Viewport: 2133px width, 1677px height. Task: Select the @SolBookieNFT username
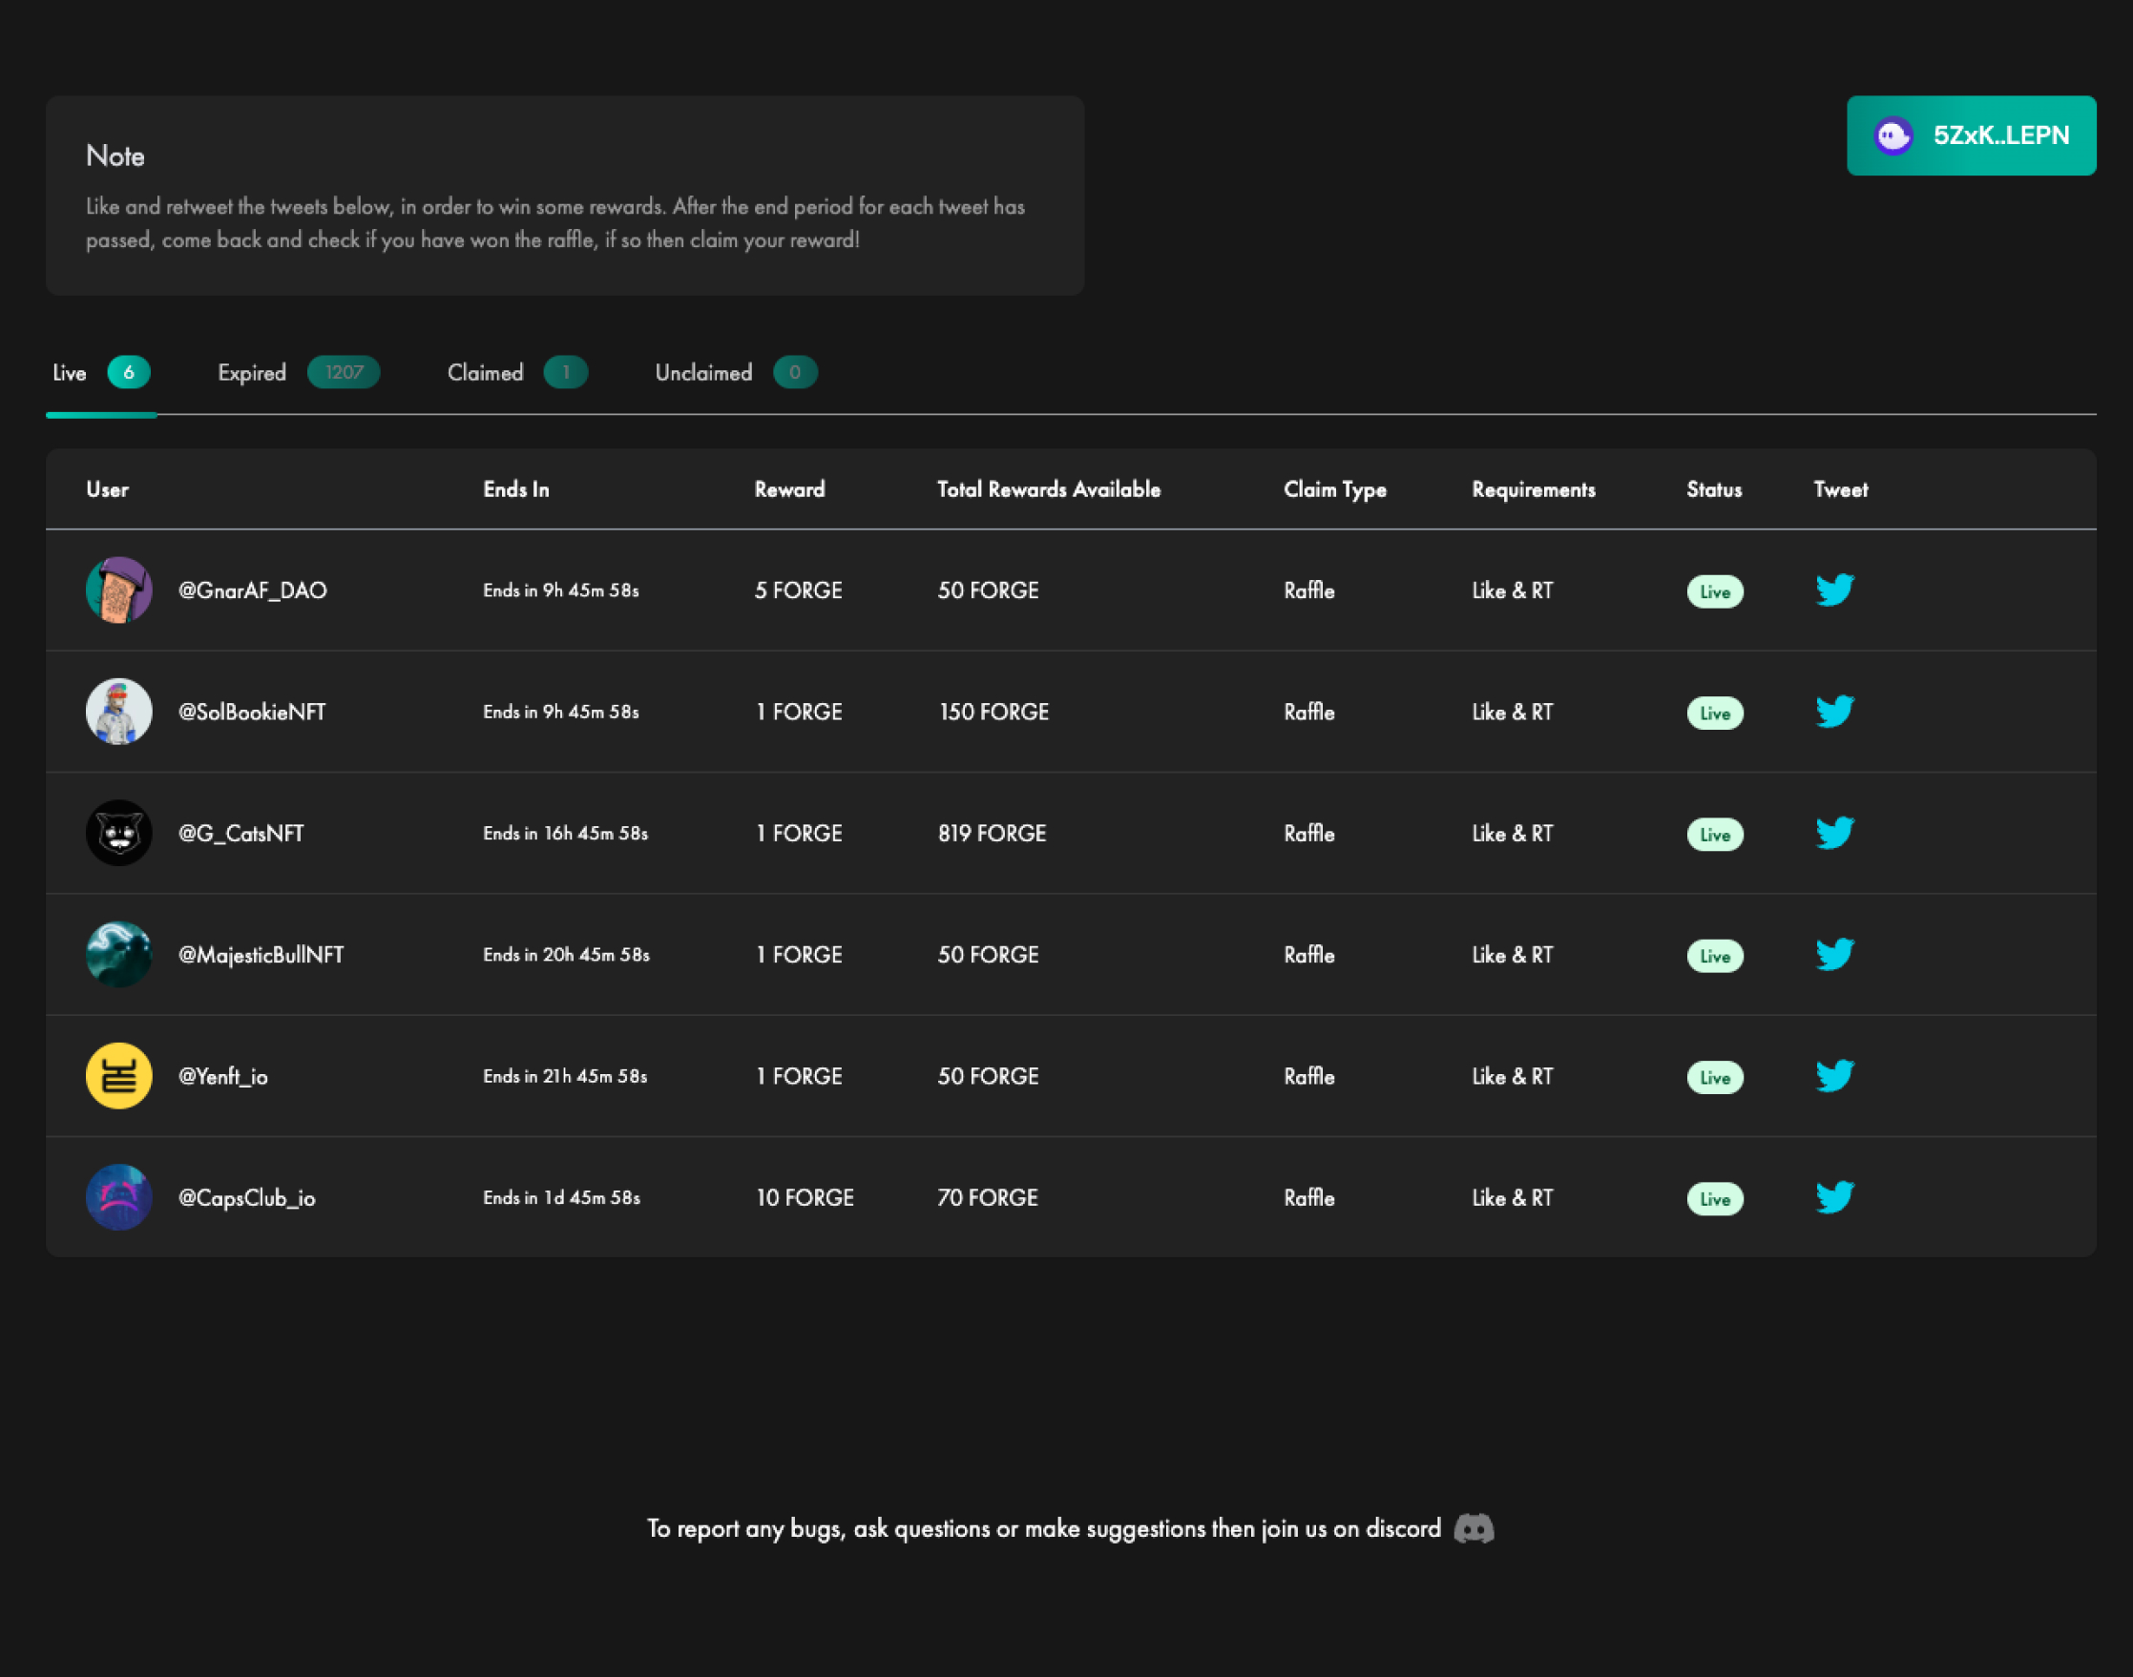point(252,712)
